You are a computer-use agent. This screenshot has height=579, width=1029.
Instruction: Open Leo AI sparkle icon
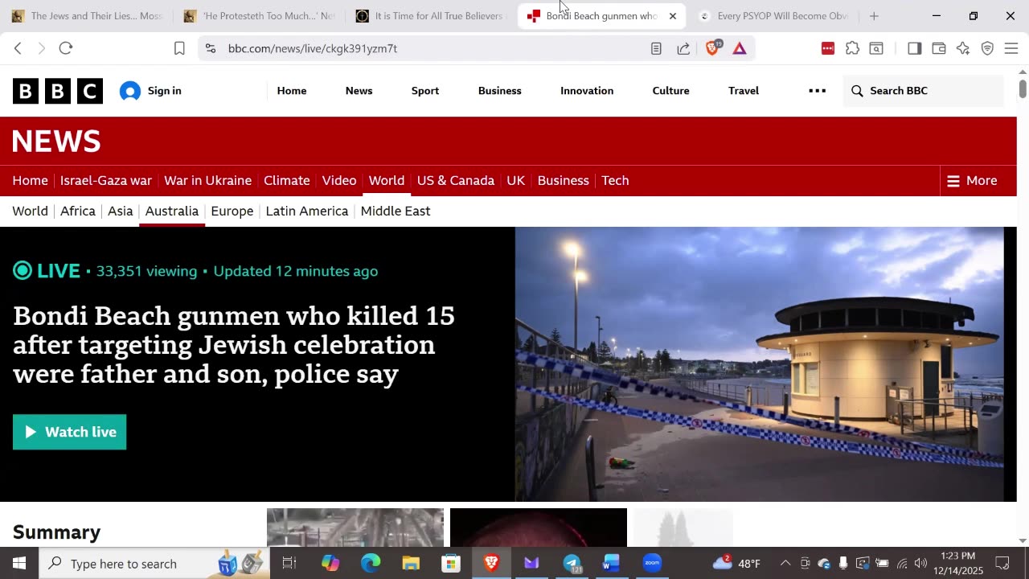click(x=963, y=48)
